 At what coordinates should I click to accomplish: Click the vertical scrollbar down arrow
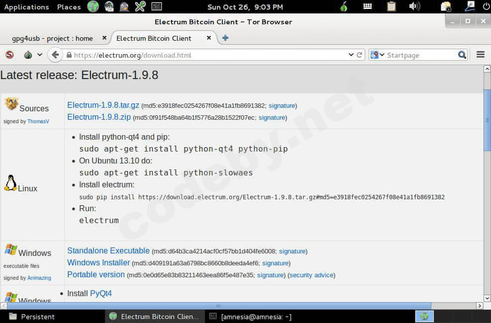(x=487, y=298)
